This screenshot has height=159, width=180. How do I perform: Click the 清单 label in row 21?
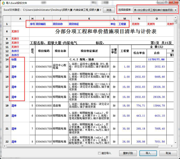[14, 129]
